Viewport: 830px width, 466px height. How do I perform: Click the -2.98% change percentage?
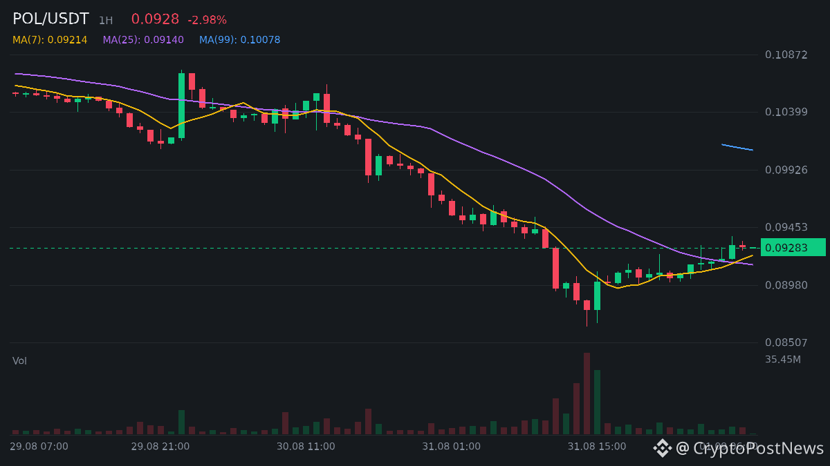[x=207, y=20]
